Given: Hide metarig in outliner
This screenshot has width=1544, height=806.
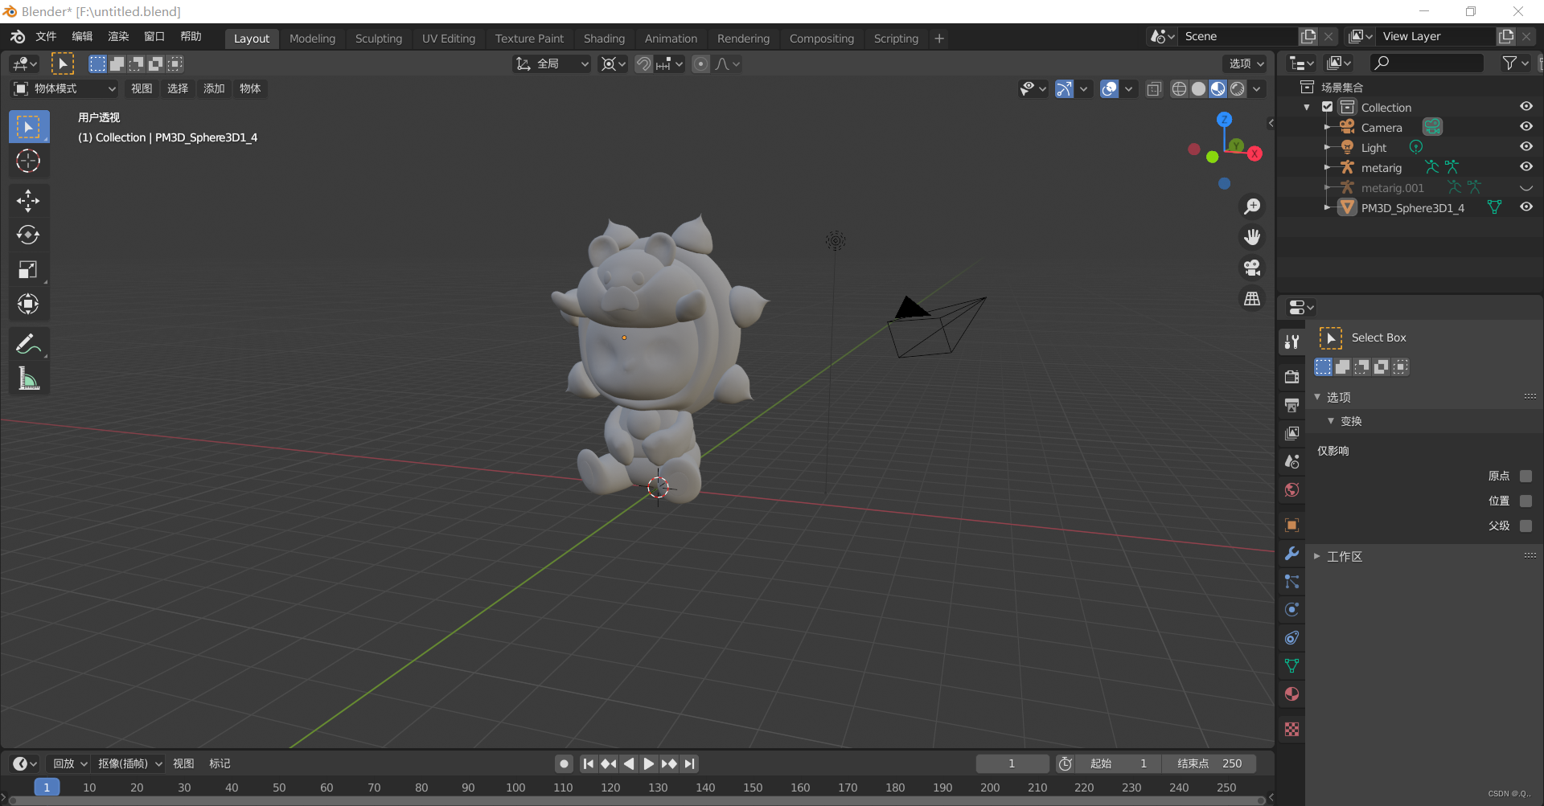Looking at the screenshot, I should pyautogui.click(x=1526, y=167).
